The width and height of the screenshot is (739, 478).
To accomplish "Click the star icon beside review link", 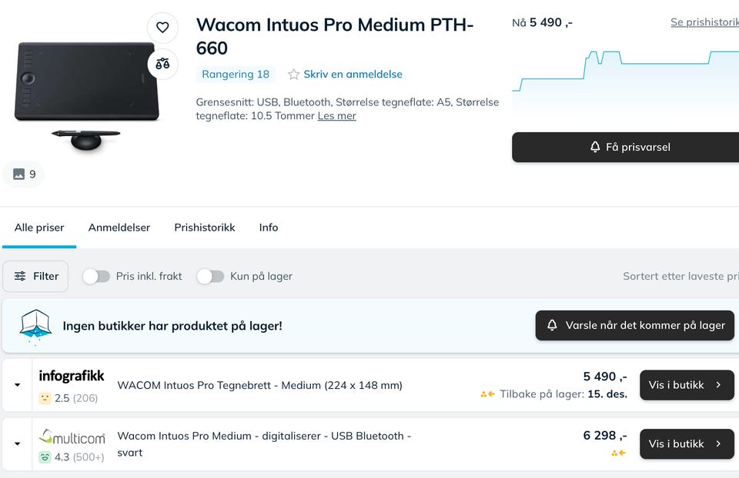I will click(293, 75).
